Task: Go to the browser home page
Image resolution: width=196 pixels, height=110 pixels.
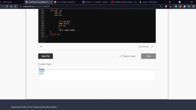Action: click(11, 6)
